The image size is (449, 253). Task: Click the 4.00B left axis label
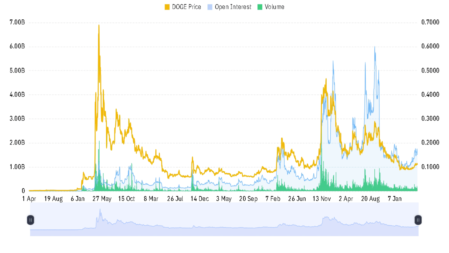pos(17,94)
